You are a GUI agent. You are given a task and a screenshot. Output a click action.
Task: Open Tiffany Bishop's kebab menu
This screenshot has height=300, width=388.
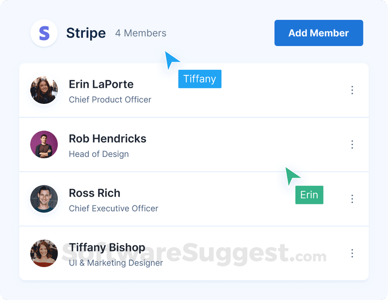click(352, 253)
